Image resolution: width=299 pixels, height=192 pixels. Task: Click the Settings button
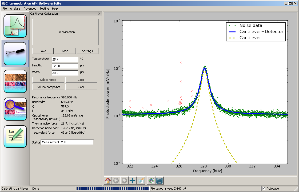87,51
